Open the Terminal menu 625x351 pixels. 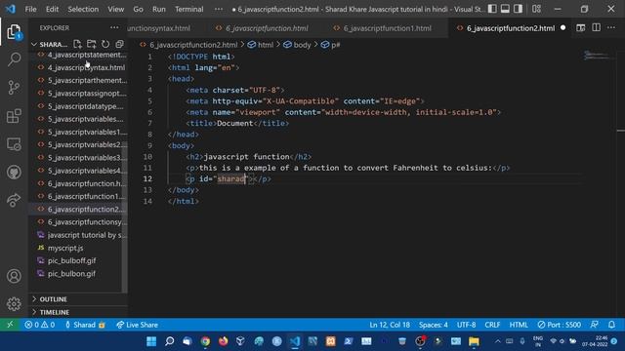(x=188, y=9)
